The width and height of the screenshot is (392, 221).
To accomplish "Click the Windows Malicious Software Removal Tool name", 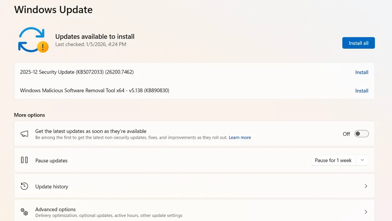I will click(x=94, y=91).
